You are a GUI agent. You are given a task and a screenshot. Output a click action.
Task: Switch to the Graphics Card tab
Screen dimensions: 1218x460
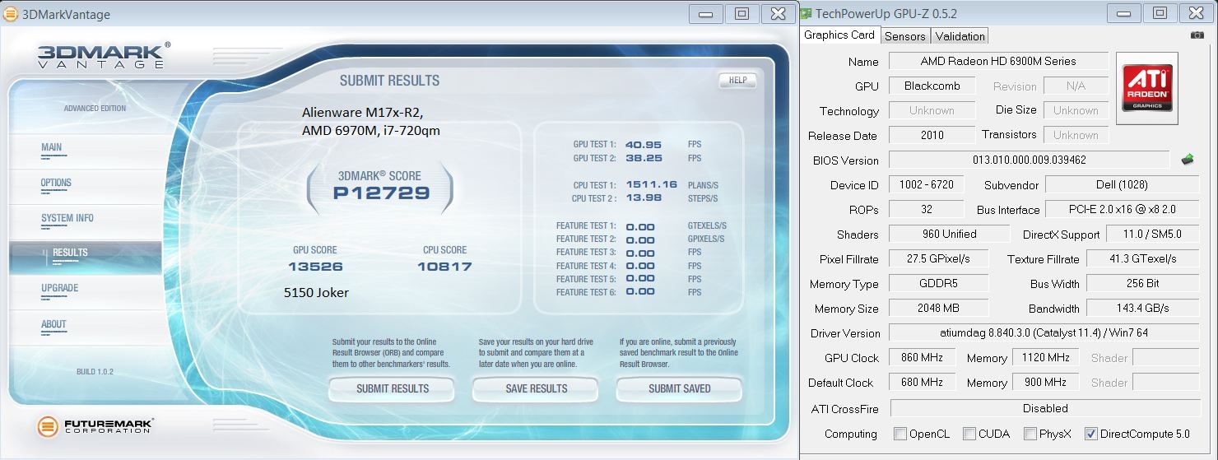(x=839, y=35)
